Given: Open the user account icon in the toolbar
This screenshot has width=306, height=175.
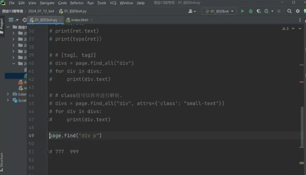Looking at the screenshot, I should point(192,12).
